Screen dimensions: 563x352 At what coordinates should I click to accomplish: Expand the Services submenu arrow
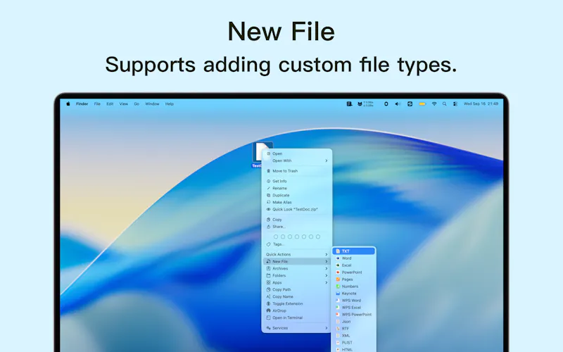click(x=327, y=328)
